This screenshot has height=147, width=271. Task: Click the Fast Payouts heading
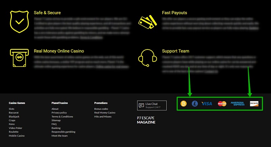point(174,13)
